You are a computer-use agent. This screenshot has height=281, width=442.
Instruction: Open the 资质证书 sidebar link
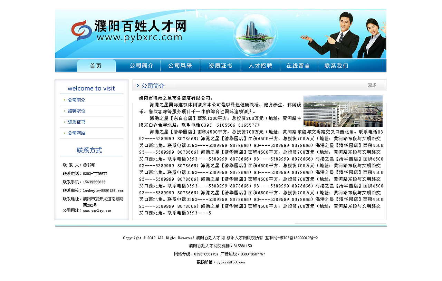click(76, 122)
